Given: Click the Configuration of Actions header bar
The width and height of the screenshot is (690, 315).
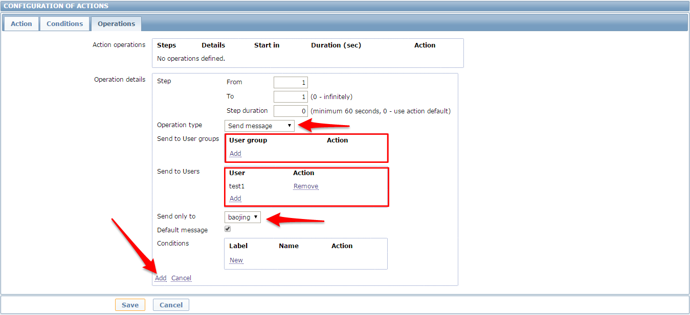Looking at the screenshot, I should pyautogui.click(x=345, y=6).
